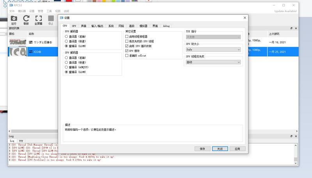The image size is (312, 178).
Task: Click the 保存 button
Action: coord(202,149)
